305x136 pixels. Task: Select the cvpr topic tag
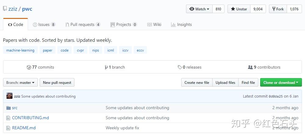tap(80, 50)
